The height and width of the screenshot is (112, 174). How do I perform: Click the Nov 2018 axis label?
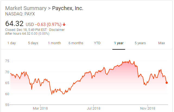(x=148, y=108)
